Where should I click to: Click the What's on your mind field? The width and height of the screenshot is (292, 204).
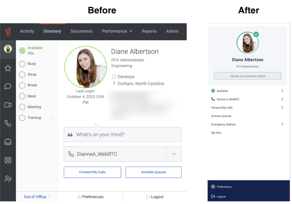click(x=122, y=134)
